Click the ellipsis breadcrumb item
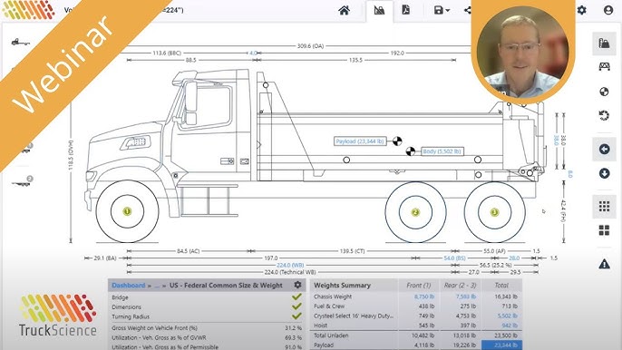The height and width of the screenshot is (350, 622). pos(157,286)
